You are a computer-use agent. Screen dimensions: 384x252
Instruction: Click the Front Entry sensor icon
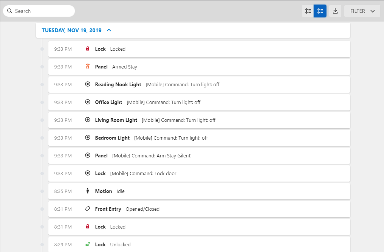[x=88, y=208]
